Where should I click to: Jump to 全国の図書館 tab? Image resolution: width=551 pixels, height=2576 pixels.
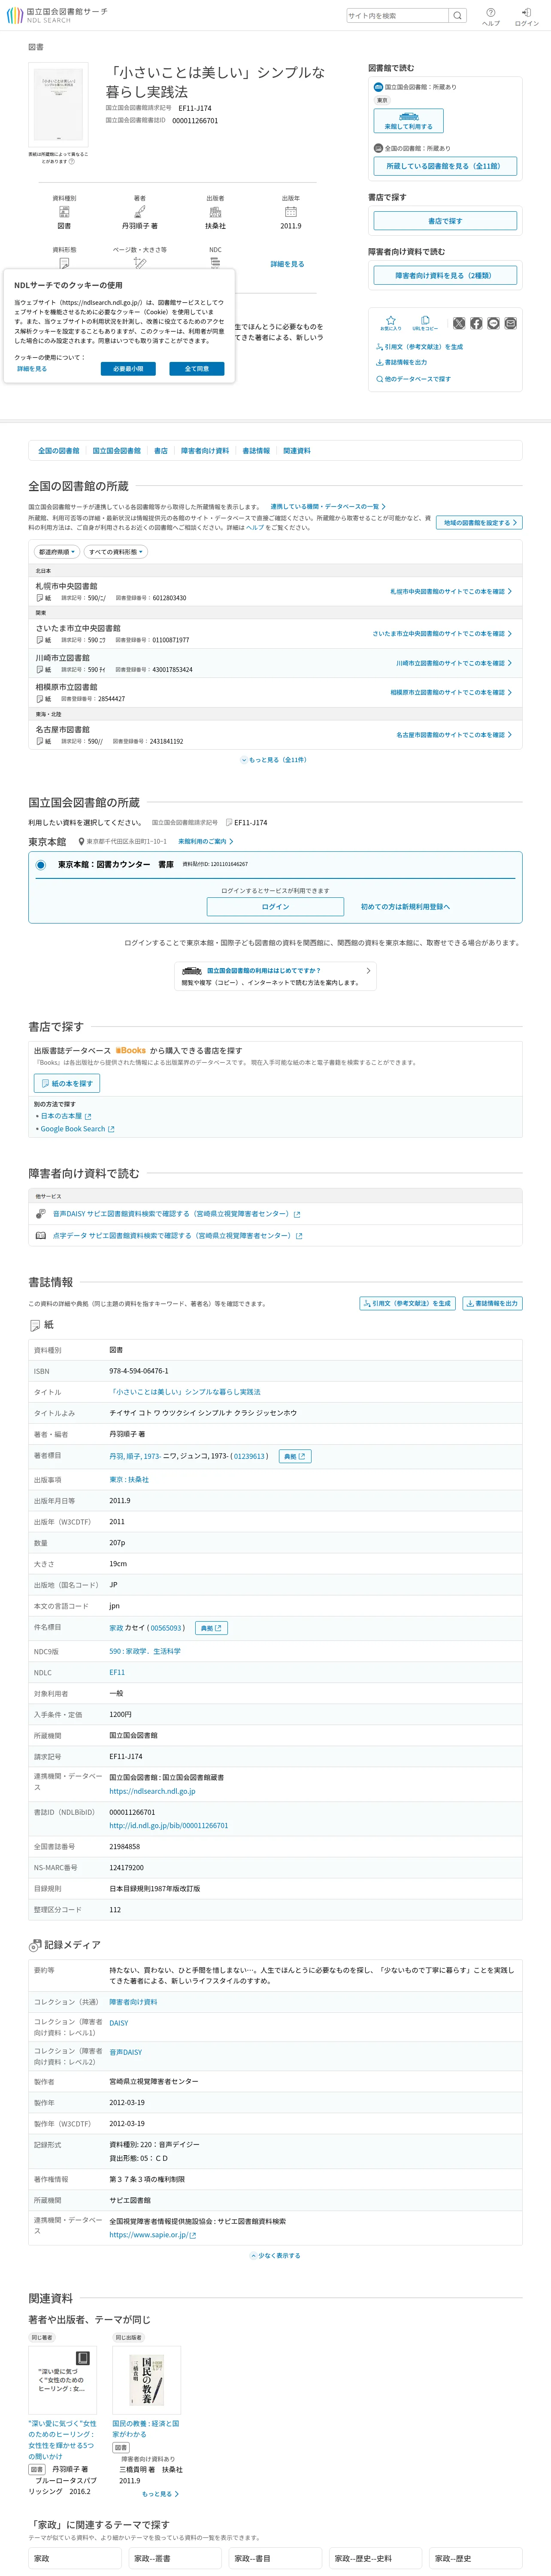[59, 451]
